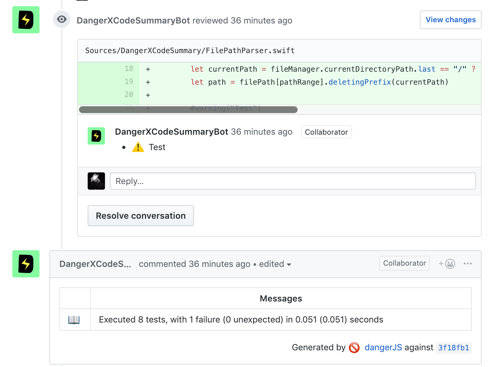Click the Messages table header
Viewport: 489px width, 367px height.
coord(281,298)
